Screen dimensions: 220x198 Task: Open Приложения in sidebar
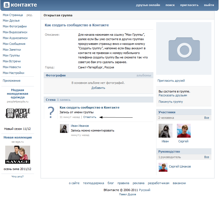pyautogui.click(x=12, y=81)
